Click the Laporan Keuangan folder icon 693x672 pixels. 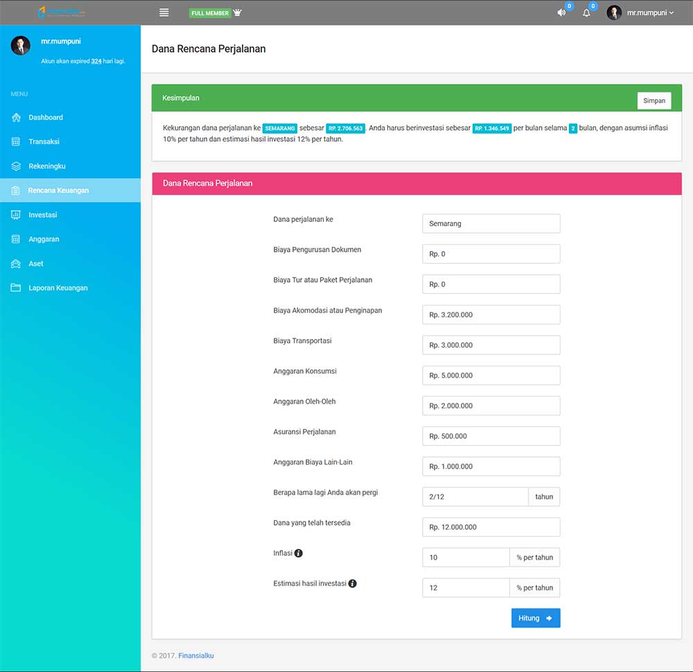pyautogui.click(x=16, y=288)
